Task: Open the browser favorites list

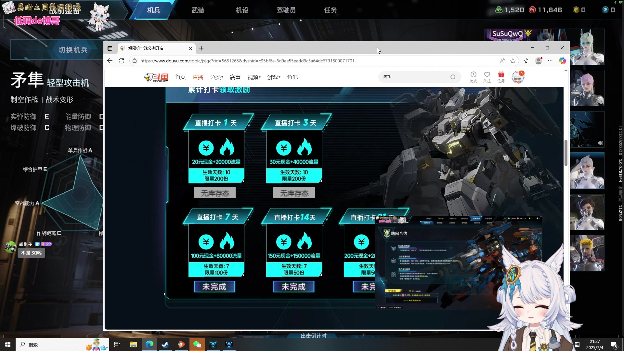Action: (527, 61)
